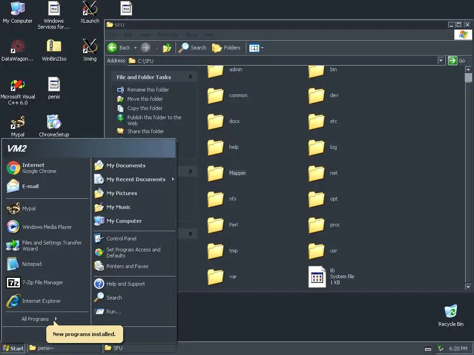The height and width of the screenshot is (355, 474).
Task: Open E-mail from the Start menu
Action: pyautogui.click(x=23, y=186)
